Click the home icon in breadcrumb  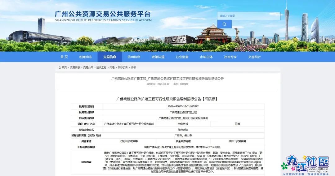(60, 67)
